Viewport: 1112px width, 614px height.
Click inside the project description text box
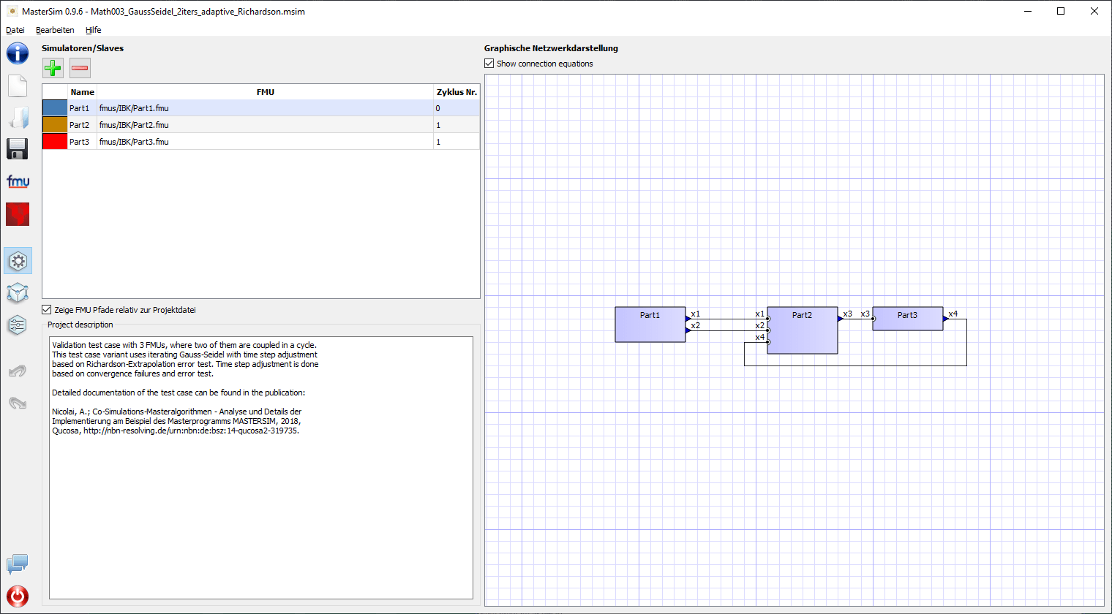coord(261,468)
